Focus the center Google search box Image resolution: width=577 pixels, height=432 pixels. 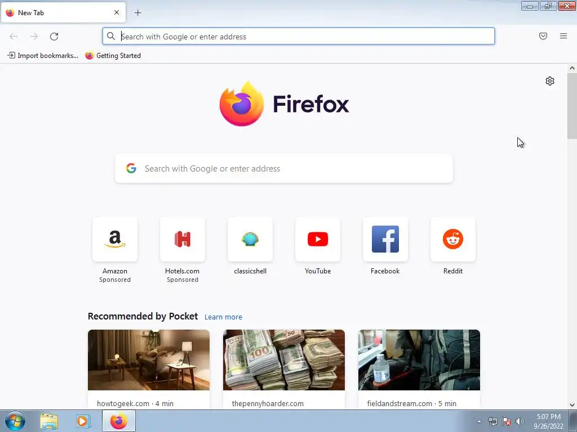tap(284, 168)
